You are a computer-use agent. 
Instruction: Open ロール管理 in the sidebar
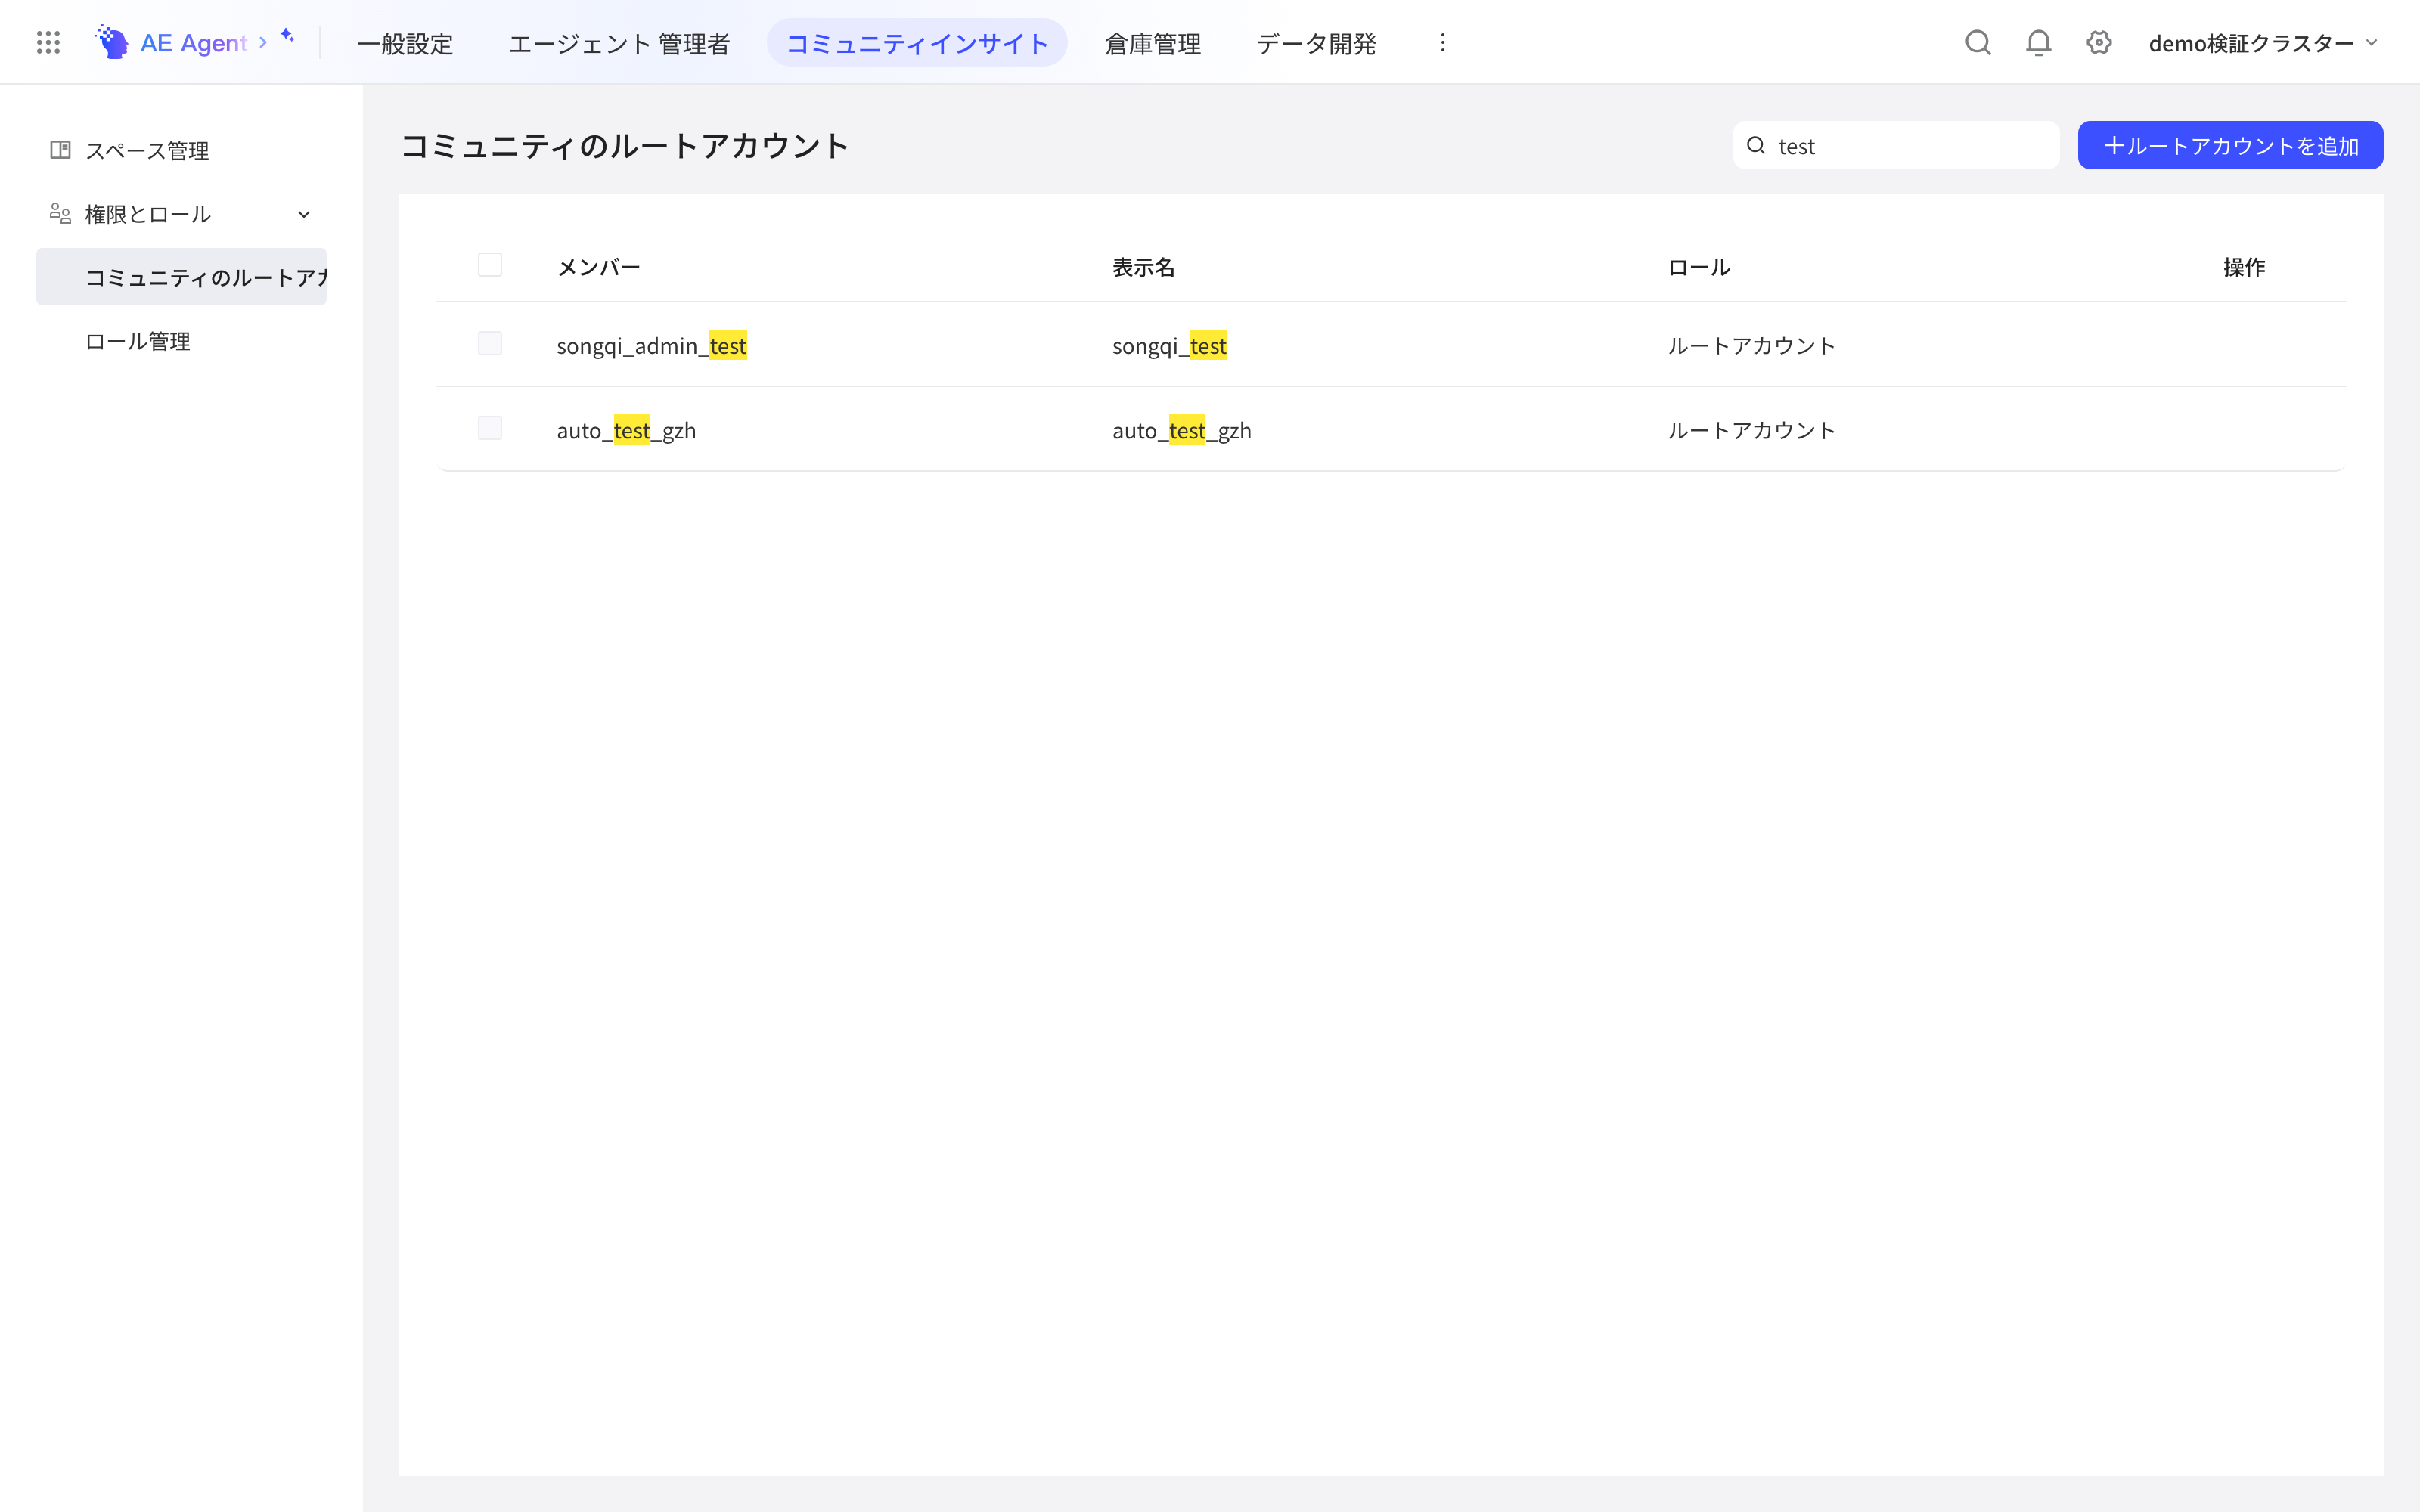coord(181,341)
